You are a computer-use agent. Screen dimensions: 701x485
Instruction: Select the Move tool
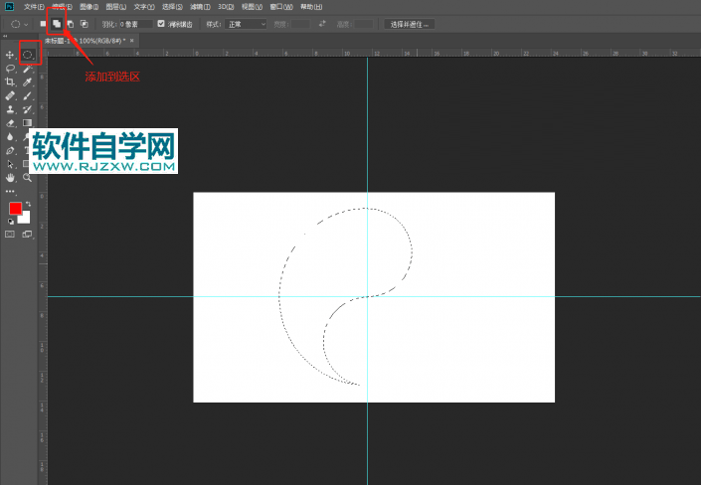pyautogui.click(x=11, y=54)
